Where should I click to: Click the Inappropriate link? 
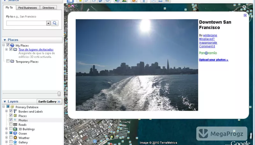pyautogui.click(x=208, y=43)
